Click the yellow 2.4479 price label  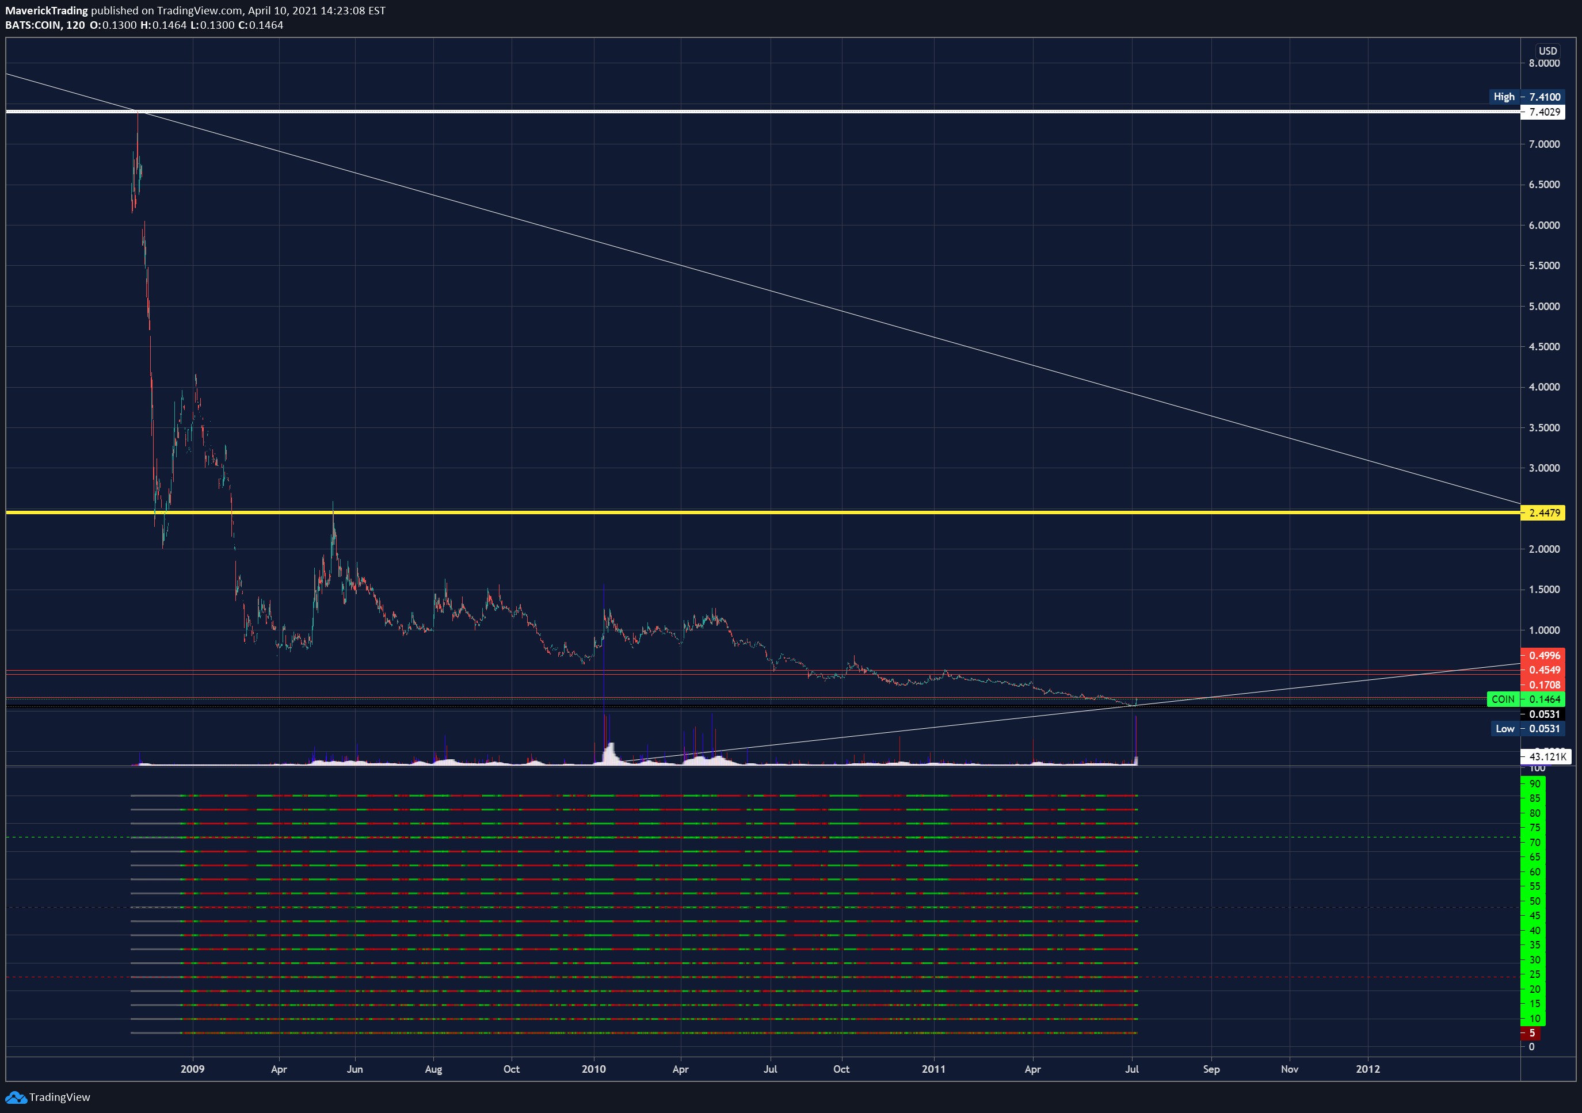coord(1544,512)
